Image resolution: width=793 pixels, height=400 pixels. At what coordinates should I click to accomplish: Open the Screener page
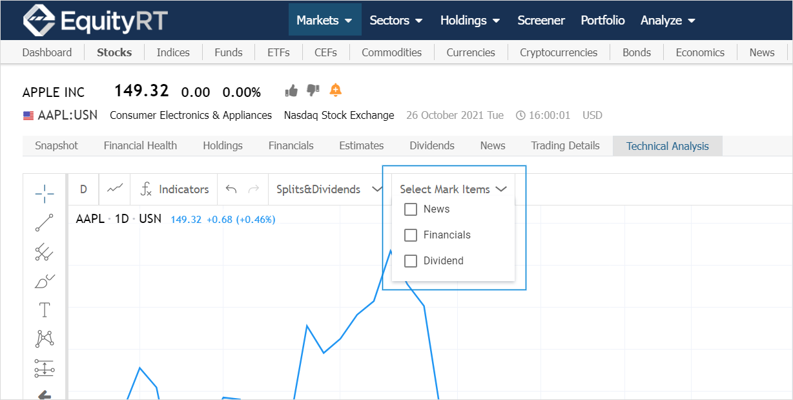pos(541,20)
